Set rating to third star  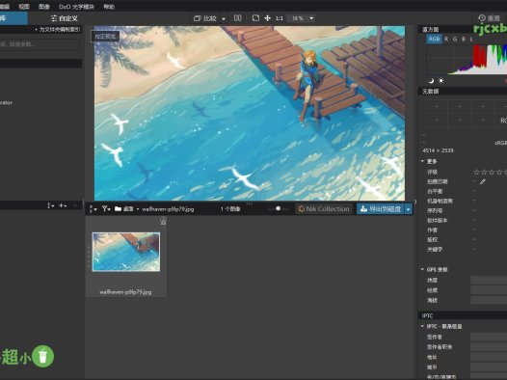pyautogui.click(x=492, y=172)
